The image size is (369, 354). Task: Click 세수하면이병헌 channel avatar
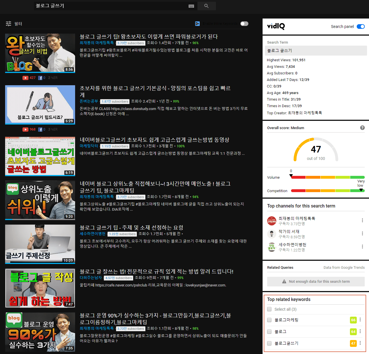pyautogui.click(x=272, y=247)
